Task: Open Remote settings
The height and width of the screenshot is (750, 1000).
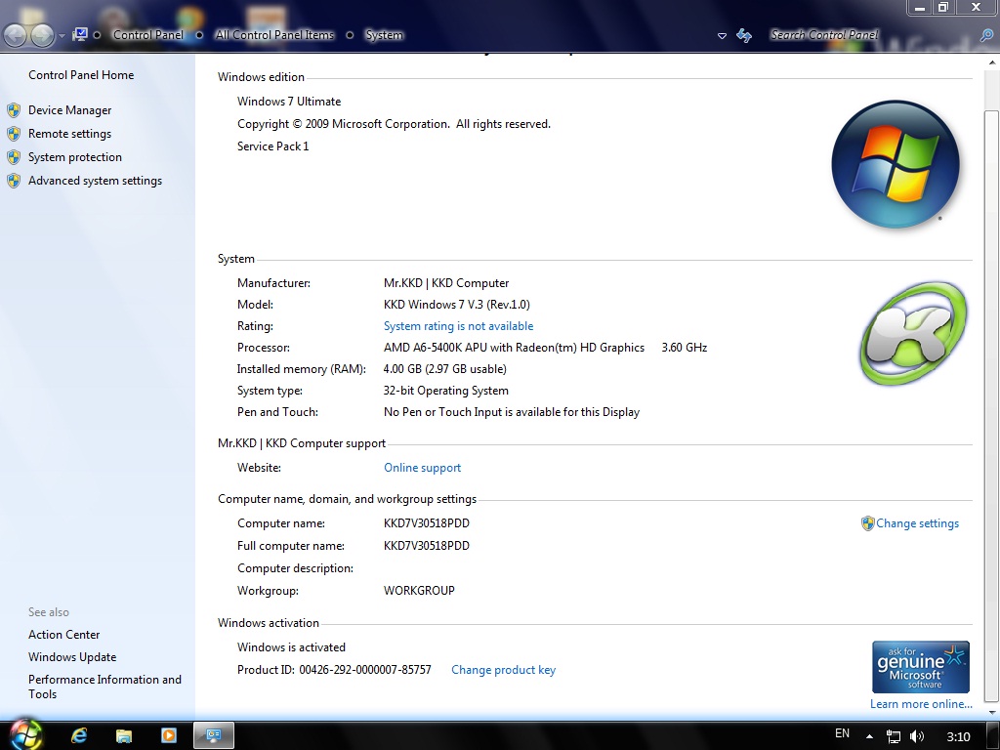Action: 69,134
